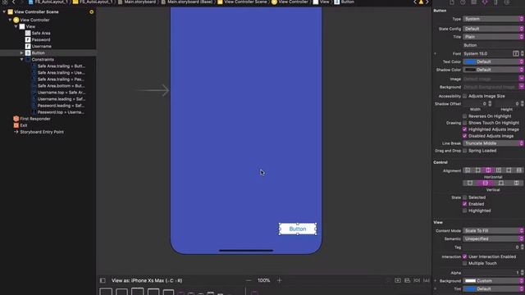Uncheck Highlighted Adjusts Image
The image size is (525, 295).
[x=465, y=129]
